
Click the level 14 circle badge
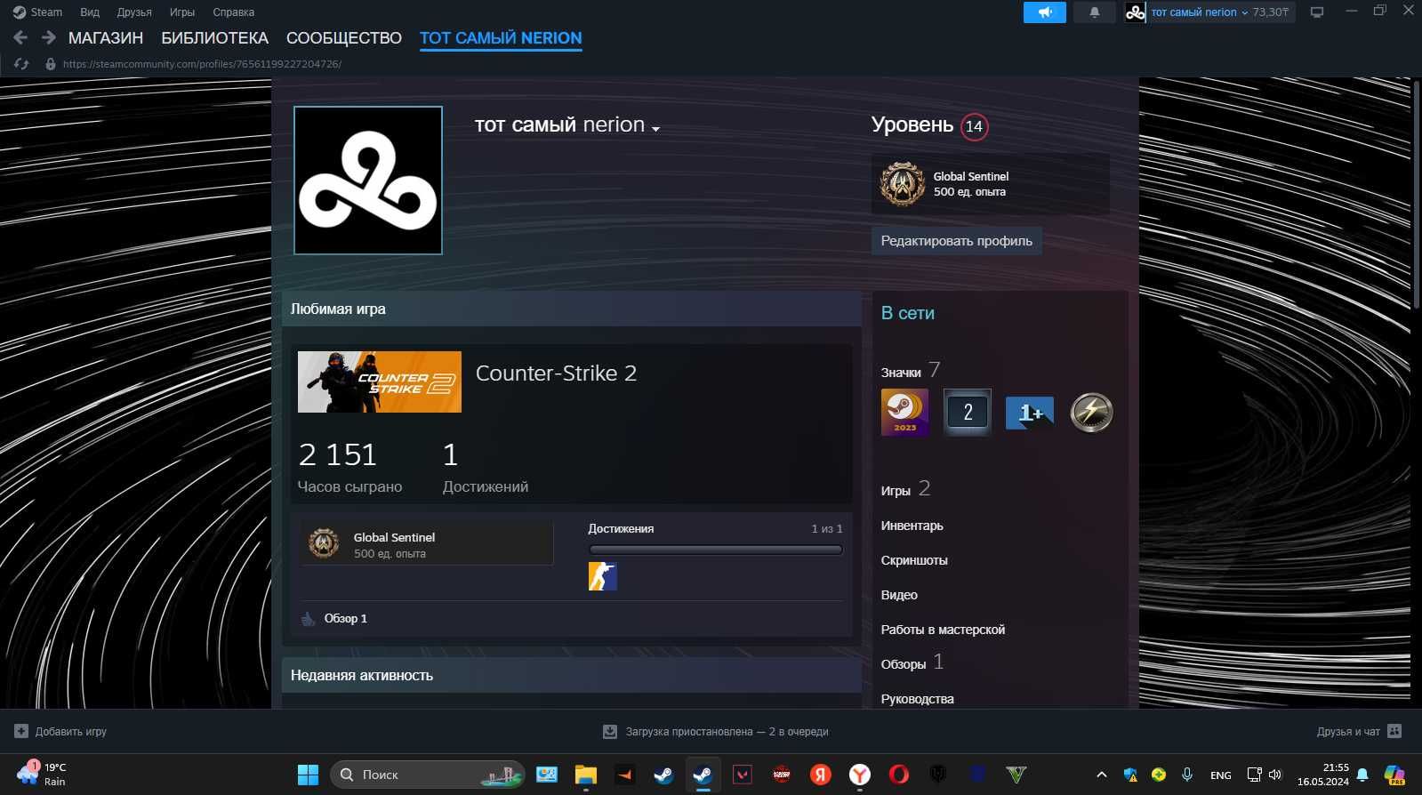click(x=974, y=126)
